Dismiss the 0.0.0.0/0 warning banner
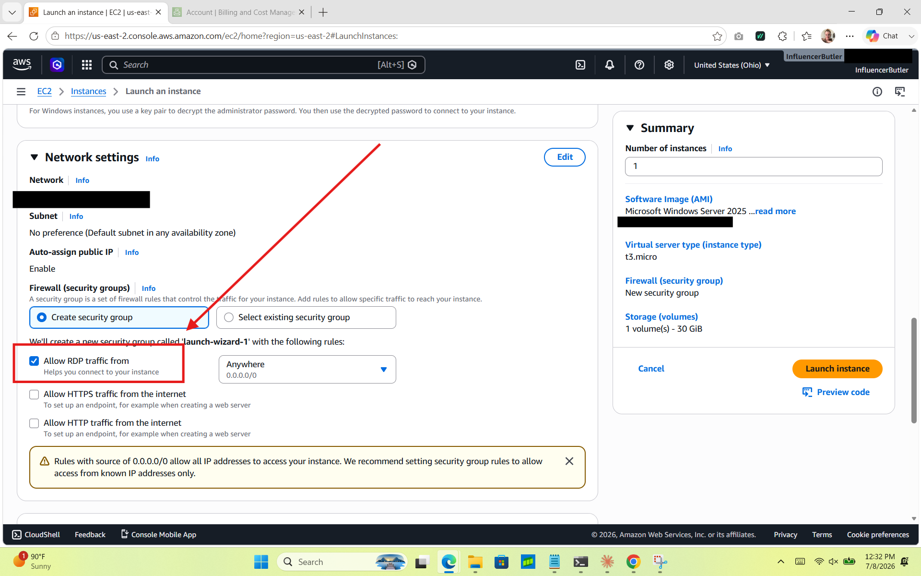921x576 pixels. [569, 461]
